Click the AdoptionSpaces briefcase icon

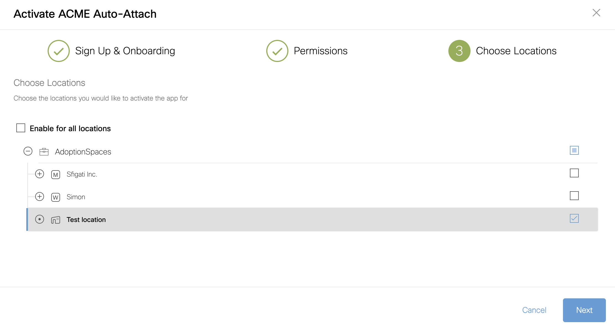[x=44, y=152]
